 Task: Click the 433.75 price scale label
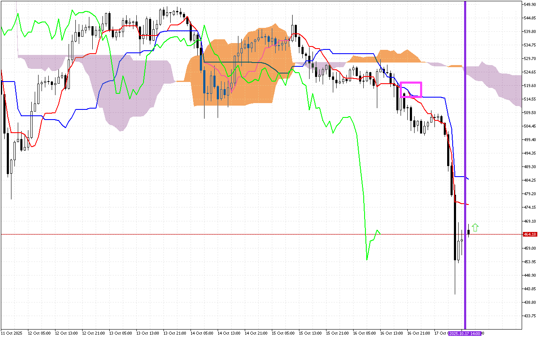point(530,316)
